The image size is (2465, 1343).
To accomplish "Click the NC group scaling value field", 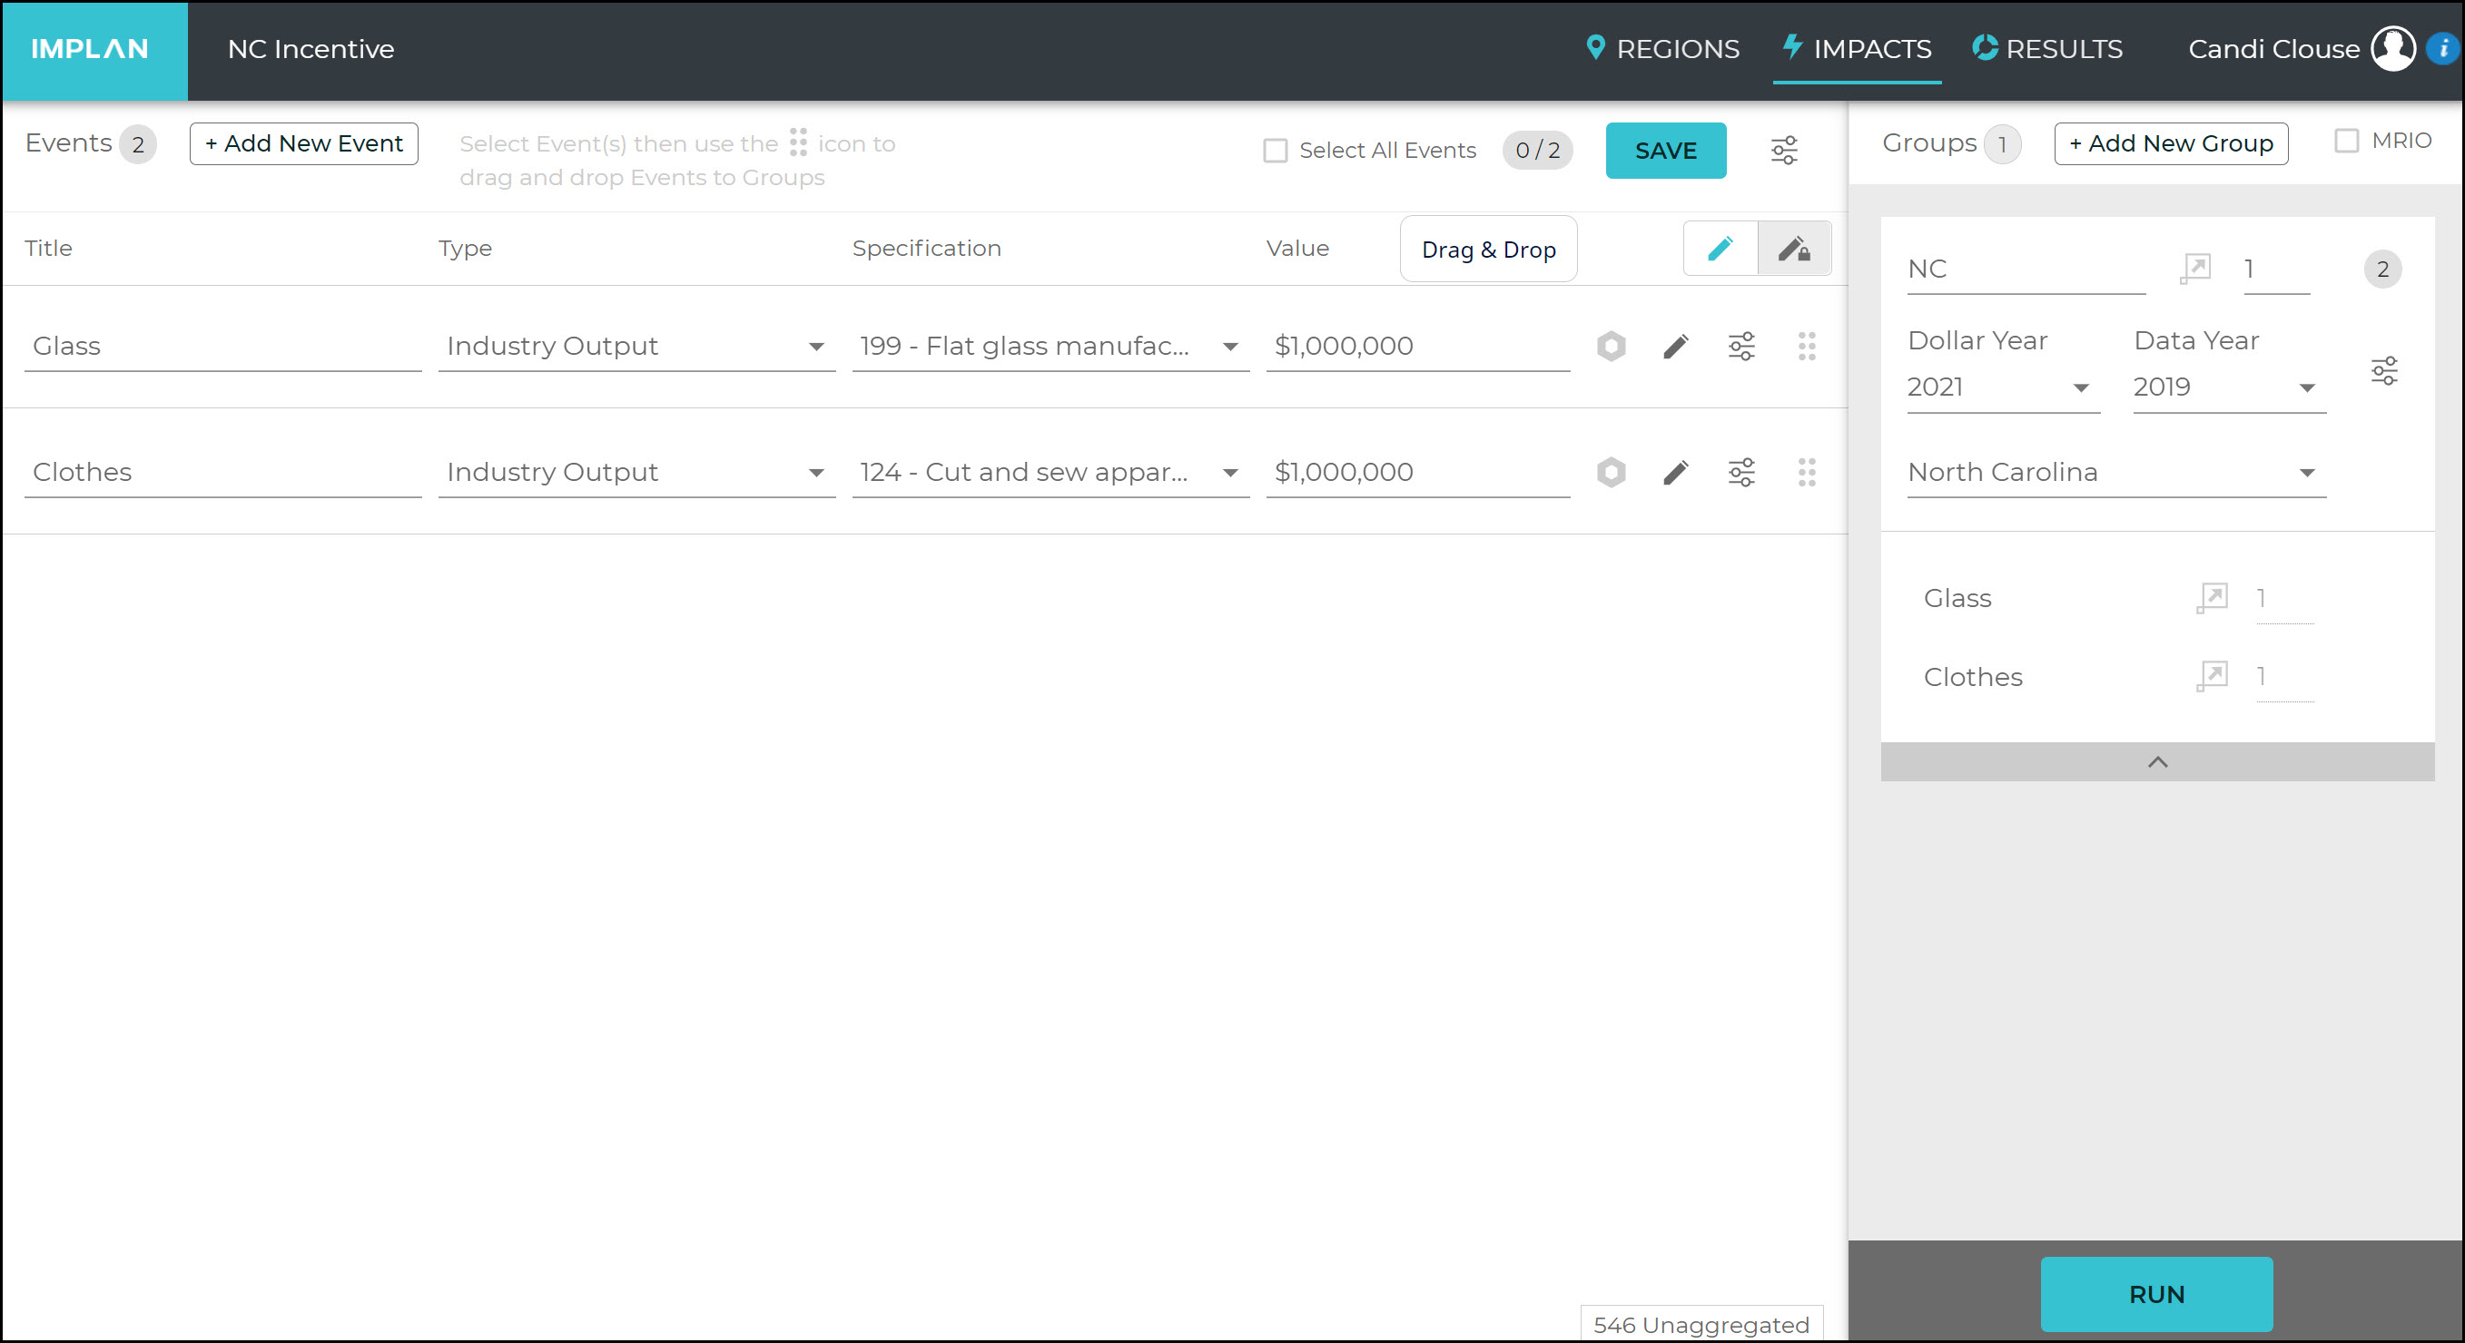I will [x=2276, y=270].
